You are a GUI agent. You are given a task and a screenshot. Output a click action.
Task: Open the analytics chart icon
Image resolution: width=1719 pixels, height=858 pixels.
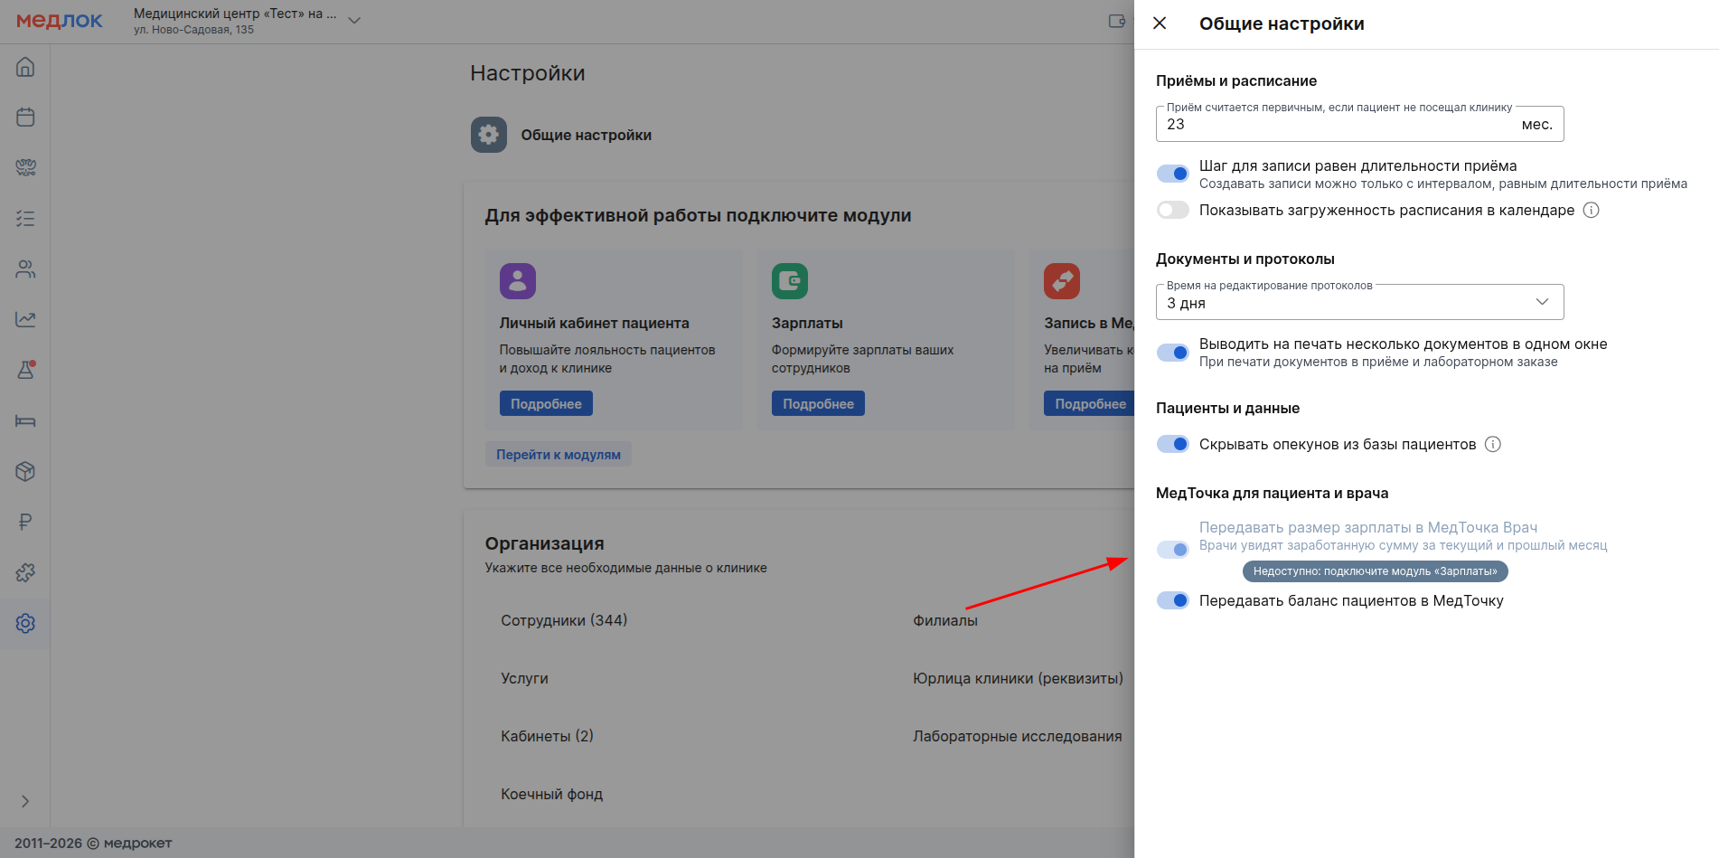25,319
